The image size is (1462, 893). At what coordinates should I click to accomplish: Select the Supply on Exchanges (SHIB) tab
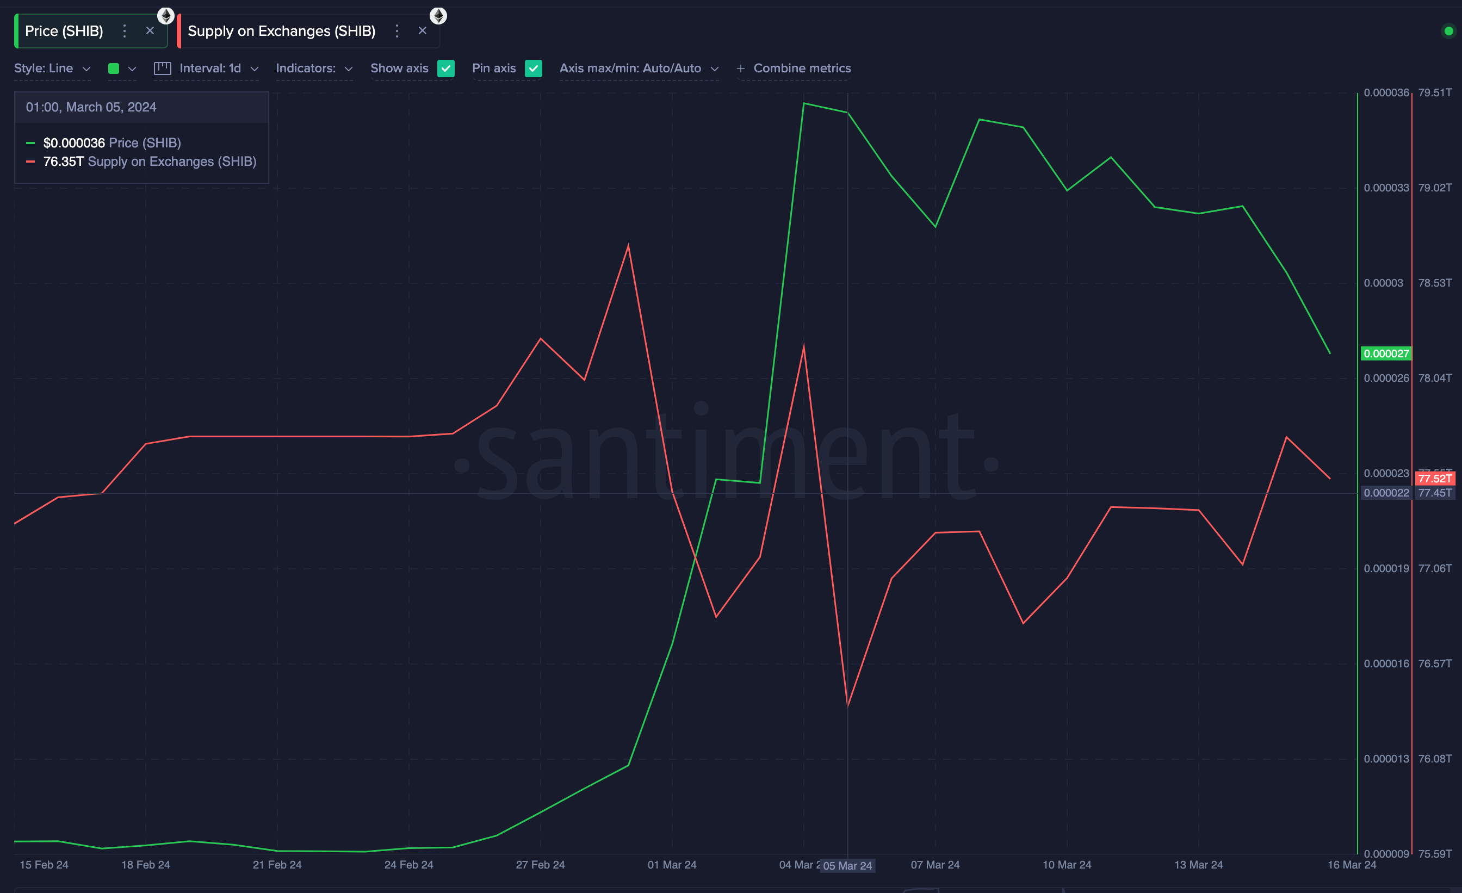pos(281,31)
